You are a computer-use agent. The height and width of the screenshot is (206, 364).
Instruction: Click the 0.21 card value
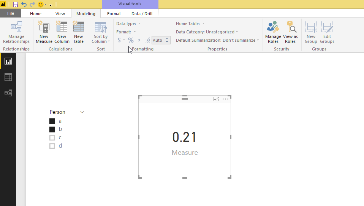click(185, 137)
